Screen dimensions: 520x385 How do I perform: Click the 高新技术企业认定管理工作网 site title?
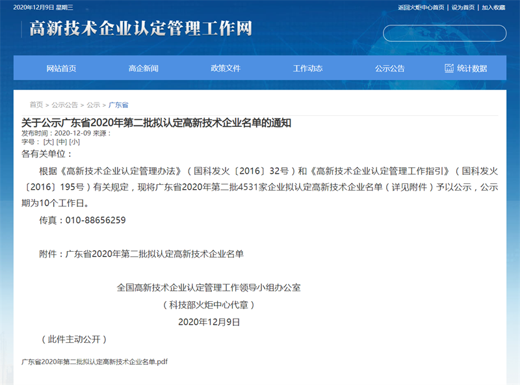click(x=140, y=29)
